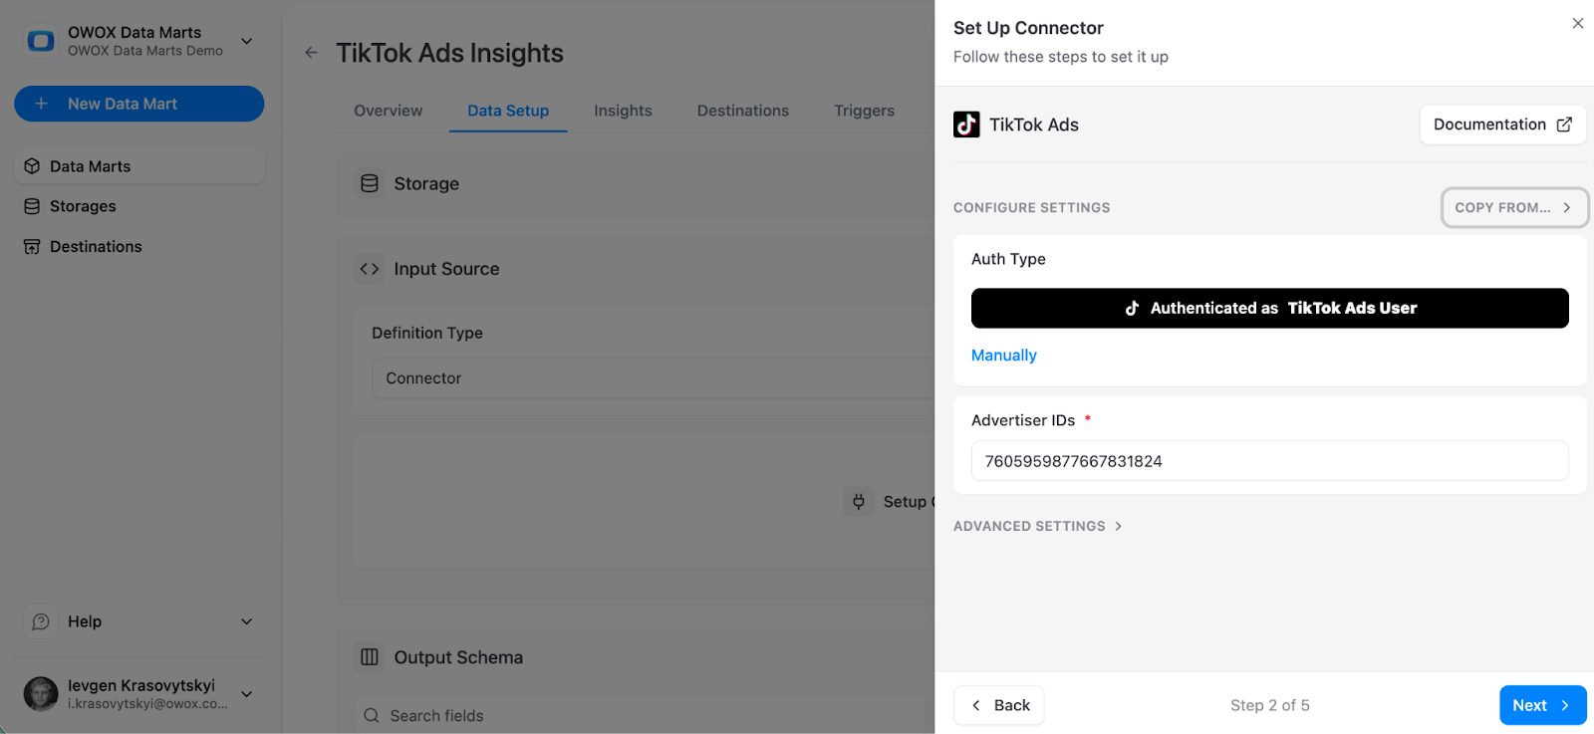Switch to the Insights tab

623,111
